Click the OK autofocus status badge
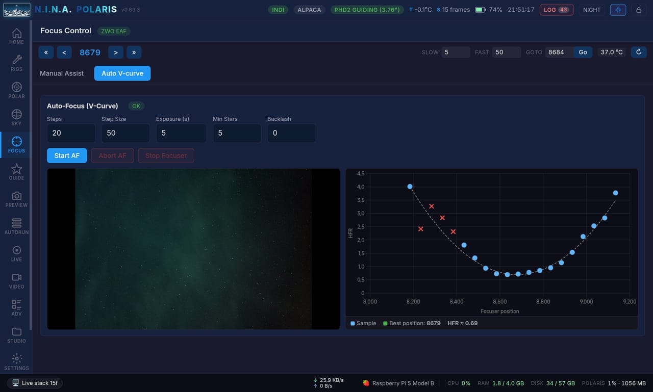 pos(136,106)
